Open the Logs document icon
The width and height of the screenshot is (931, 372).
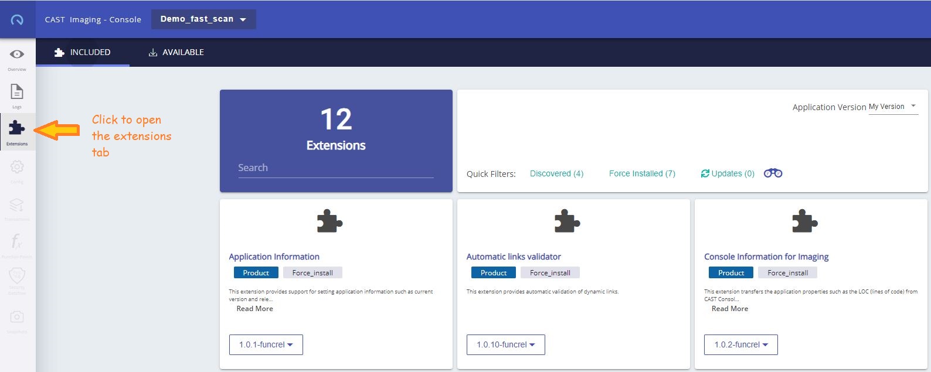pos(17,92)
